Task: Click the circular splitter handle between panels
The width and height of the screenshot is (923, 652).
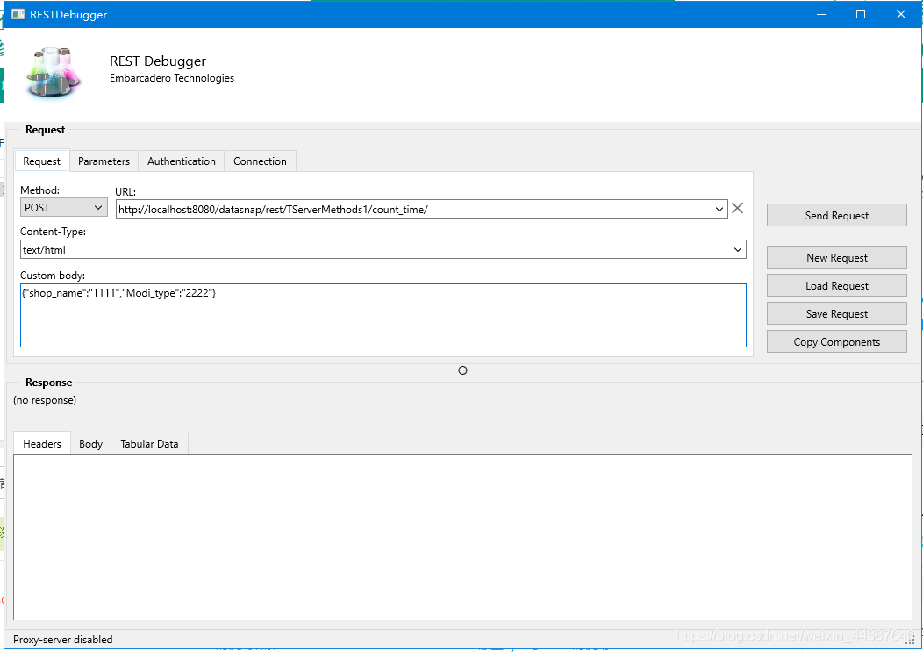Action: coord(462,370)
